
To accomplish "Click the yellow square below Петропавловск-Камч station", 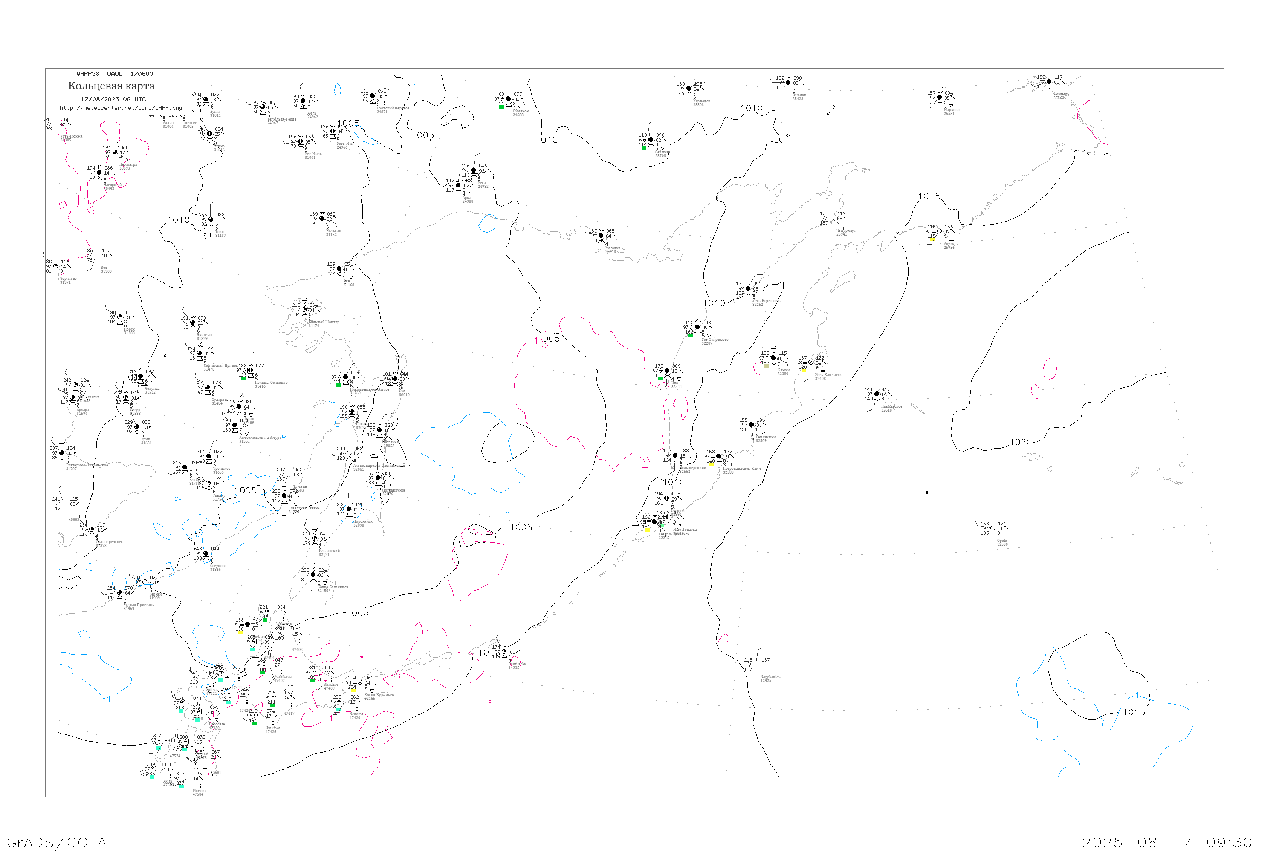I will [x=711, y=464].
